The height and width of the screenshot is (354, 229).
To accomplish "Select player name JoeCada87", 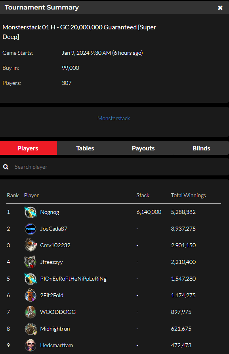I will [53, 229].
